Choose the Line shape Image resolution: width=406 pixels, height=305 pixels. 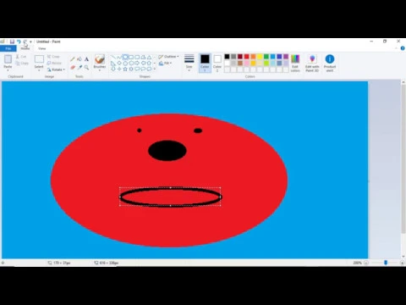pos(113,57)
